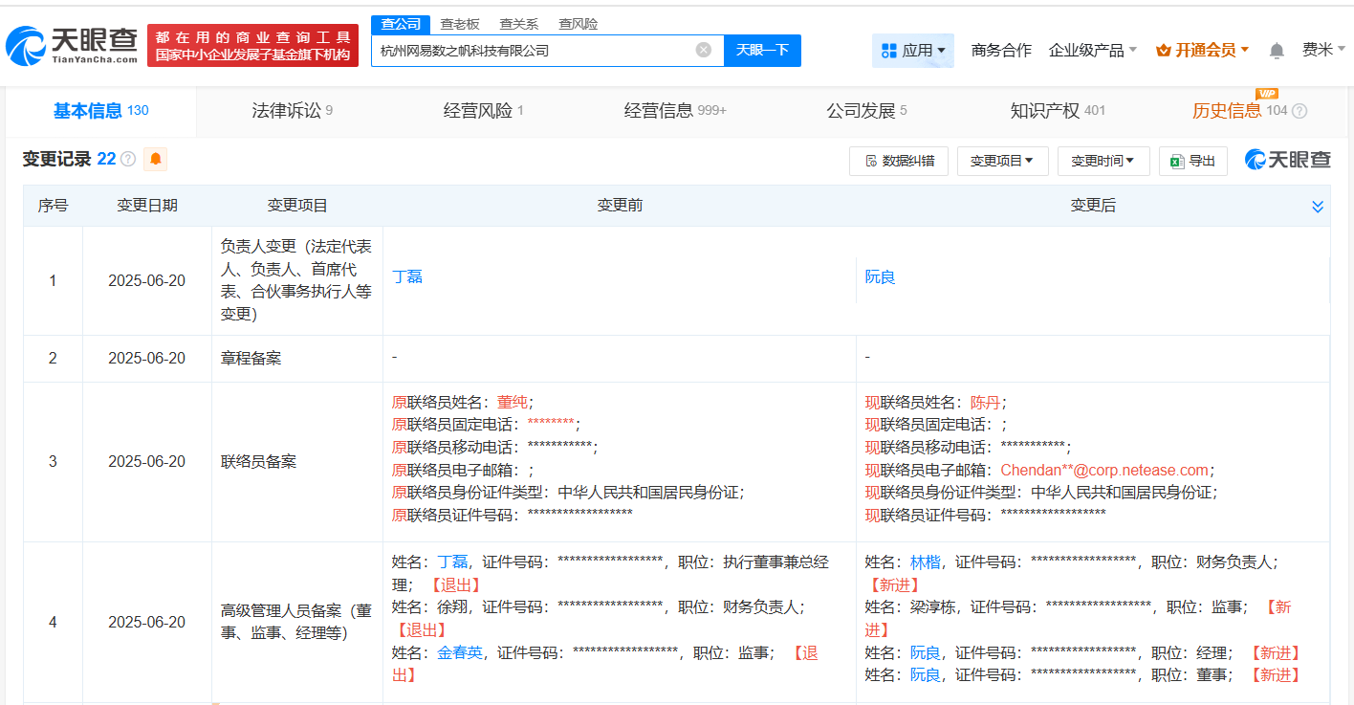
Task: Click the help icon beside 历史信息 104
Action: [x=1299, y=111]
